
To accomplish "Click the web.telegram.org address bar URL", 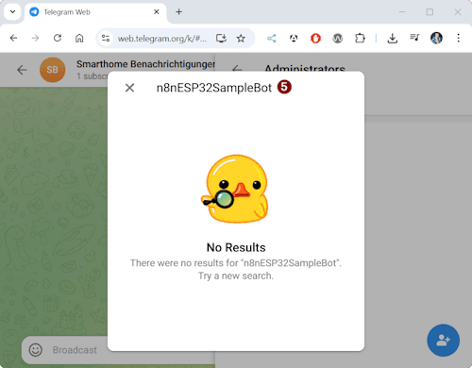I will [x=162, y=39].
